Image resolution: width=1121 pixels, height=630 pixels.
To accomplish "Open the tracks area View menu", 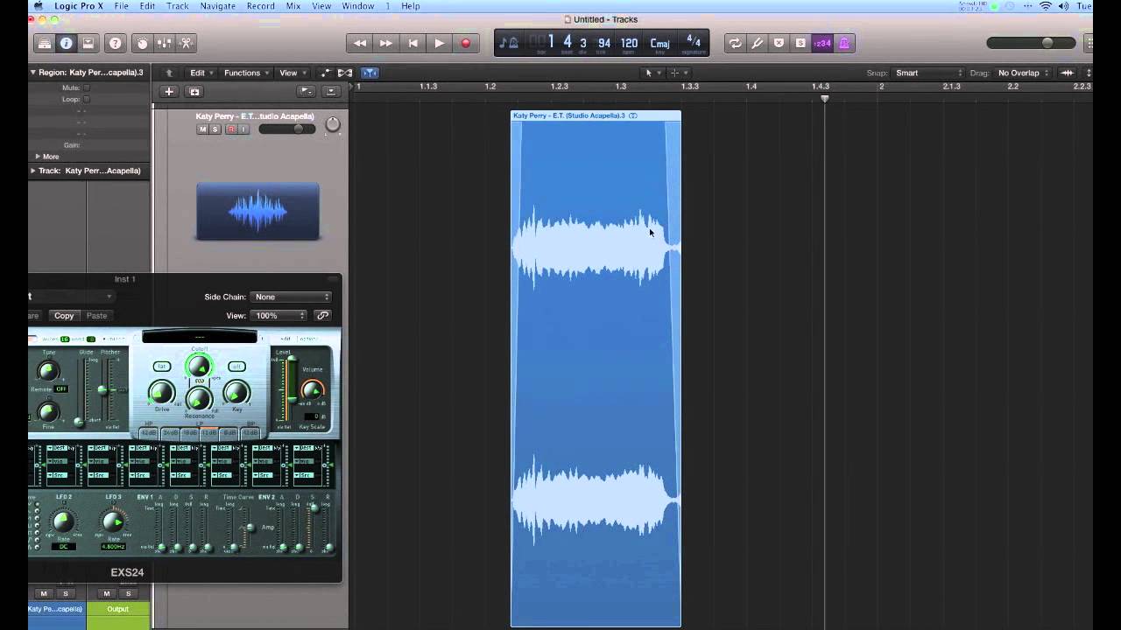I will [x=293, y=73].
